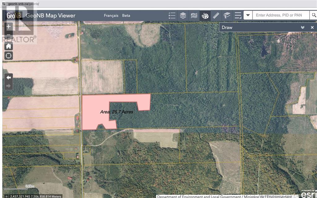Click the search magnifier icon
The height and width of the screenshot is (198, 317).
coord(314,15)
